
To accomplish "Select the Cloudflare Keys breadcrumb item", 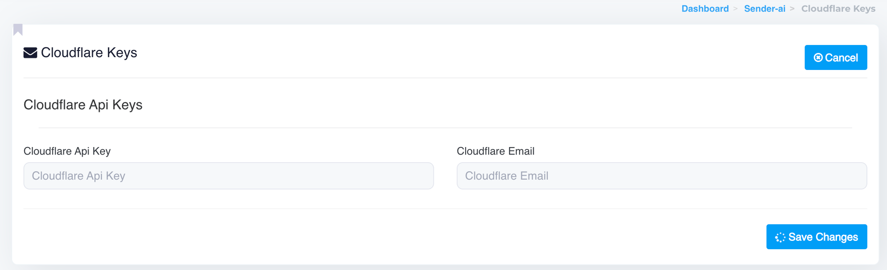I will 838,8.
